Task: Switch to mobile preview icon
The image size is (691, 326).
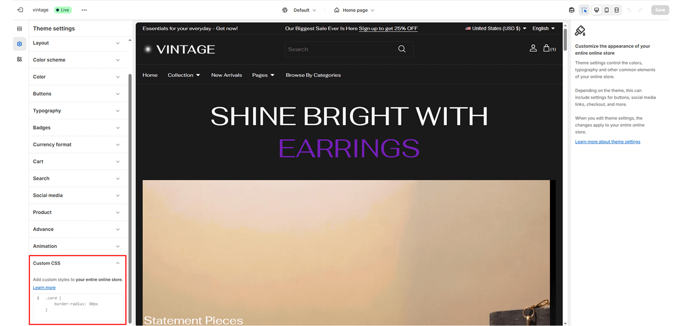Action: (x=607, y=10)
